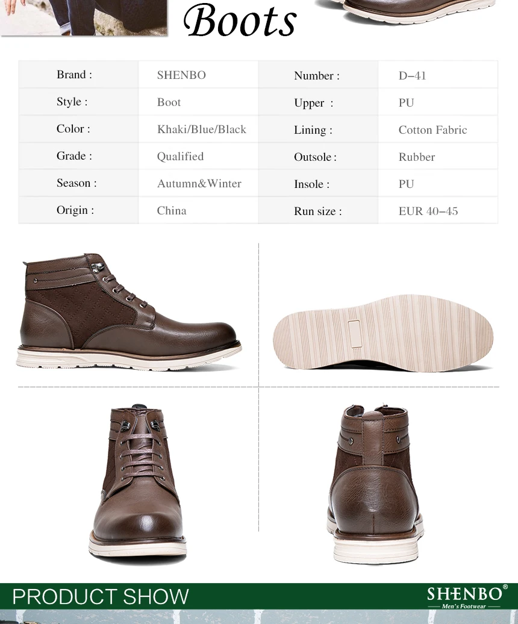This screenshot has height=624, width=518.
Task: Click the side view boot image
Action: tap(129, 311)
